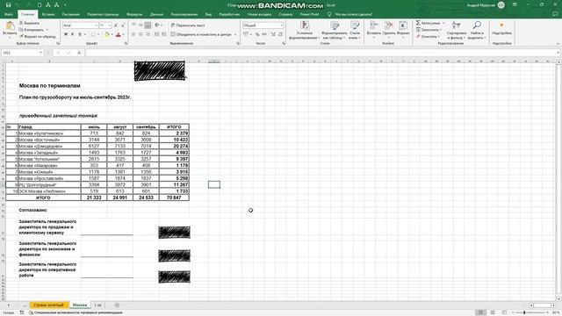
Task: Click the Increase font size icon
Action: [116, 25]
